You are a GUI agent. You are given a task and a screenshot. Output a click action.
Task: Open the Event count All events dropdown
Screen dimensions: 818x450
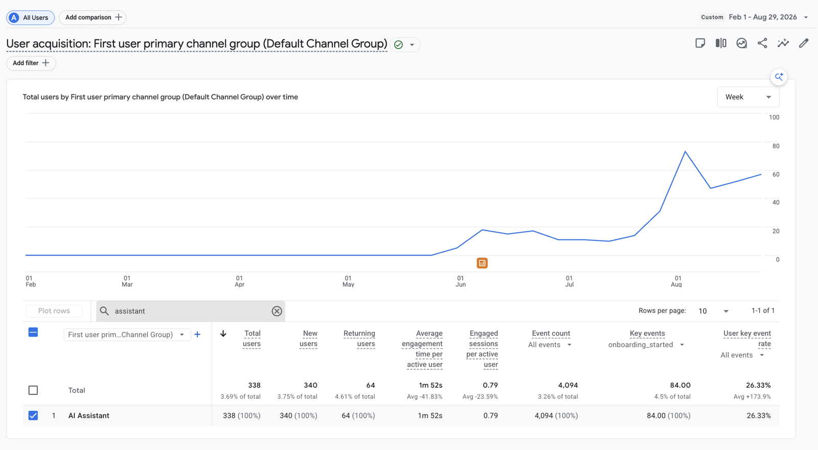(550, 345)
